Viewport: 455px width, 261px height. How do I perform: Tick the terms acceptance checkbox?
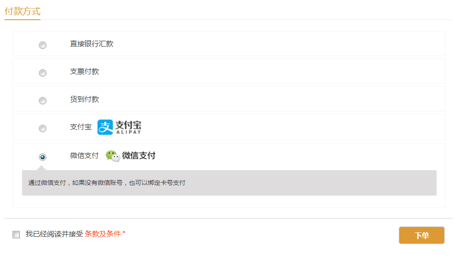[x=16, y=235]
